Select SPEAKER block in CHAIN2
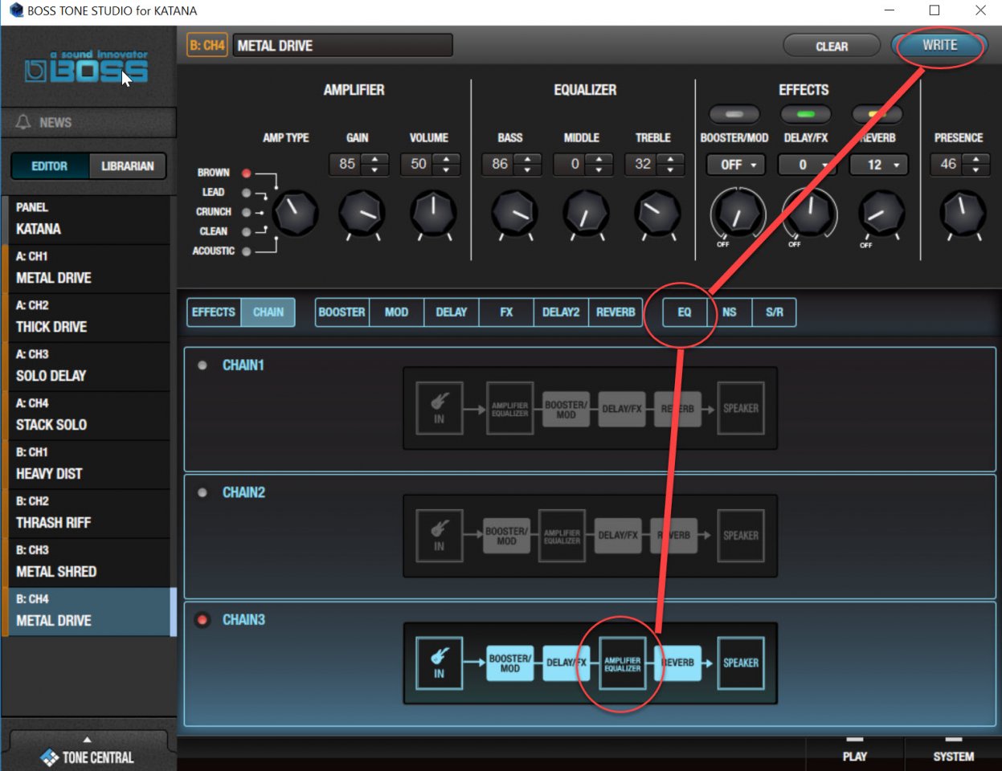Screen dimensions: 1002x771 741,535
